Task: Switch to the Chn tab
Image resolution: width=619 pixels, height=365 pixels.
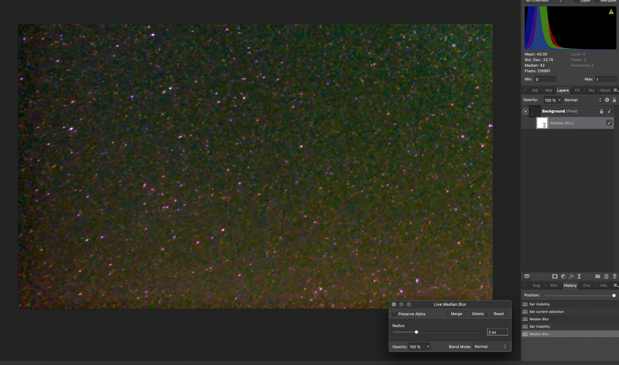Action: coord(586,285)
